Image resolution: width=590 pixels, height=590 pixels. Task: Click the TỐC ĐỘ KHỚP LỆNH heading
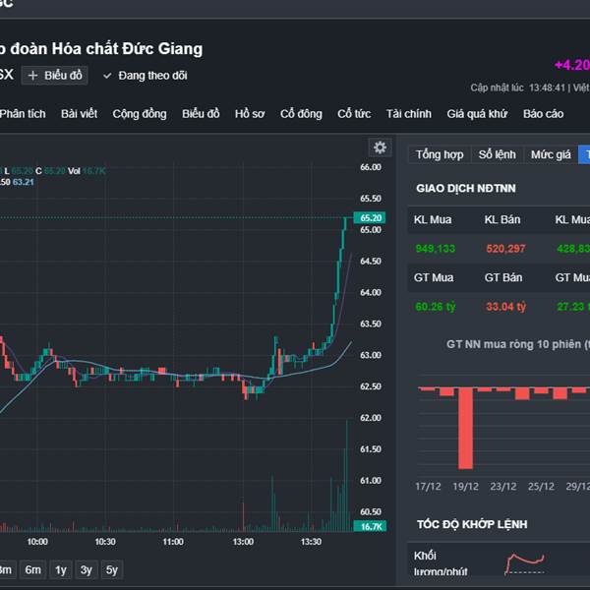pos(472,524)
